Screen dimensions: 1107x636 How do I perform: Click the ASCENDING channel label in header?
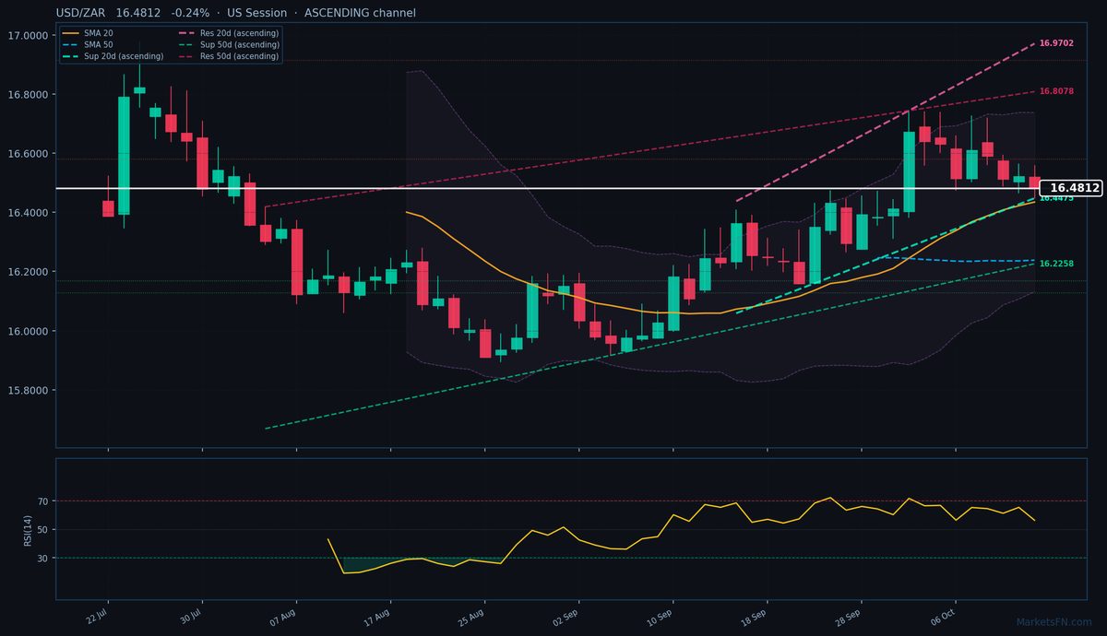tap(360, 13)
